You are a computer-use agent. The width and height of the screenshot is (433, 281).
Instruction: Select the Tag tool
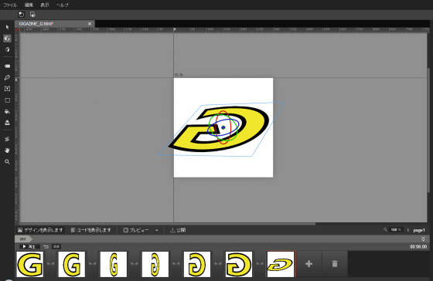point(7,66)
